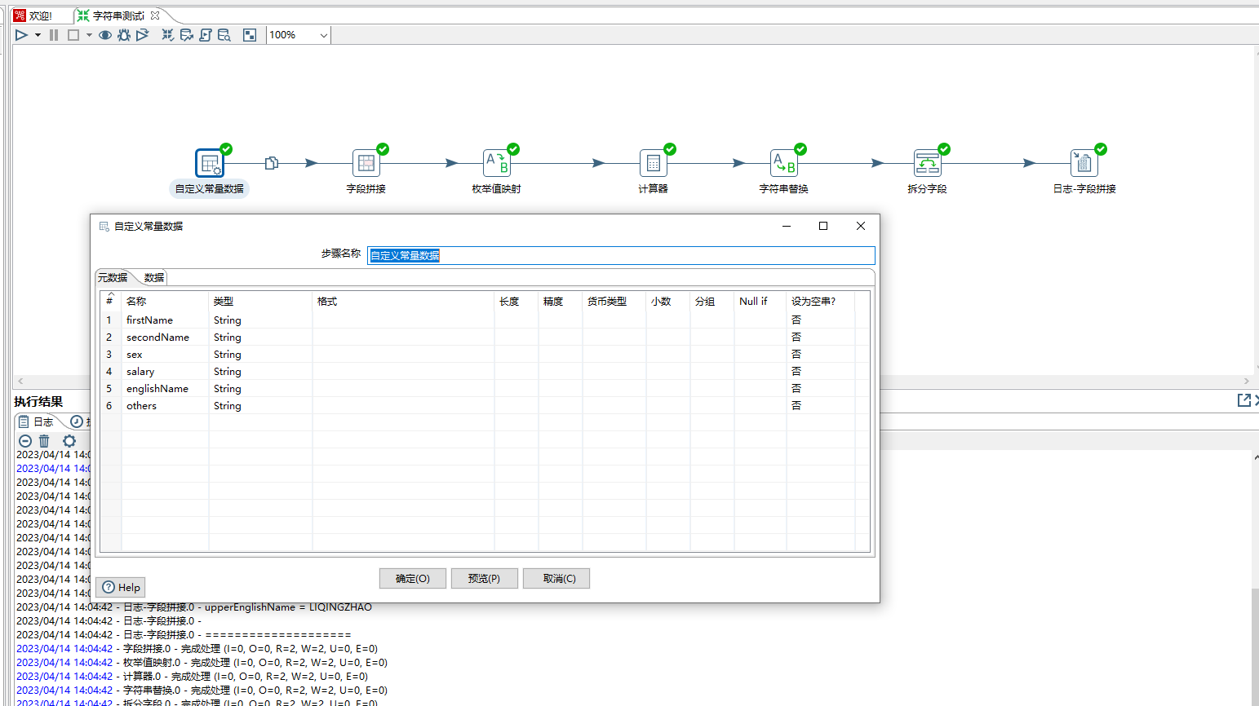
Task: Click the 拆分字段 step icon
Action: click(927, 163)
